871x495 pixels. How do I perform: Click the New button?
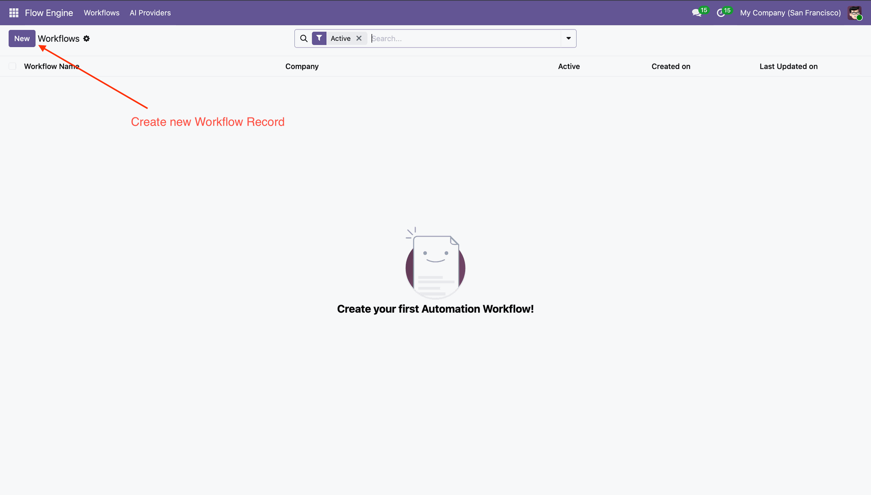click(x=22, y=39)
